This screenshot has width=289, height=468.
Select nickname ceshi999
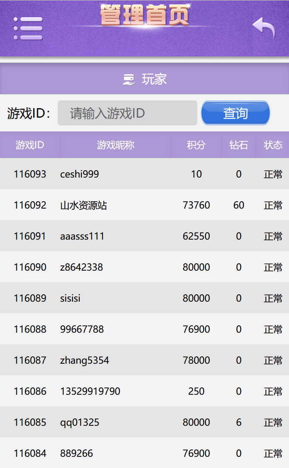coord(79,174)
